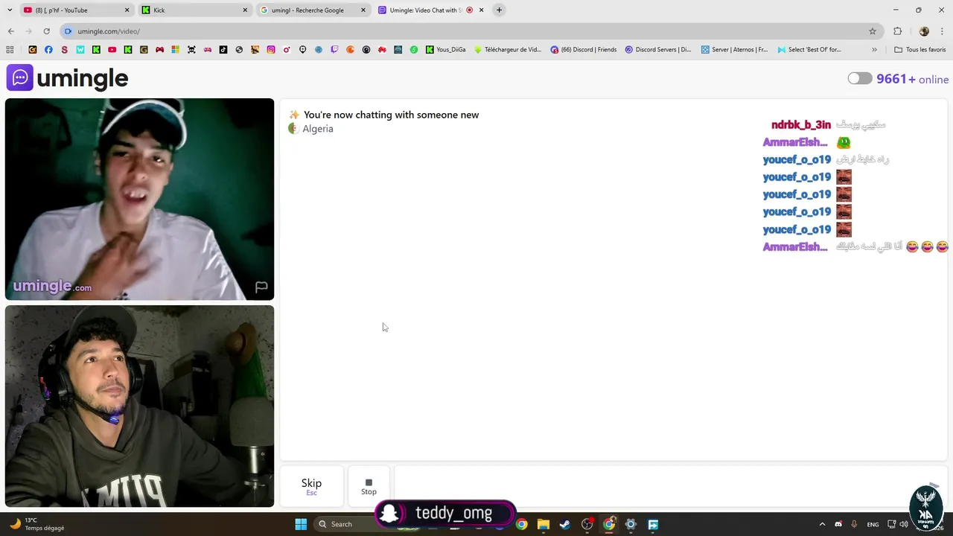Click the microphone tray icon
953x536 pixels.
[854, 524]
